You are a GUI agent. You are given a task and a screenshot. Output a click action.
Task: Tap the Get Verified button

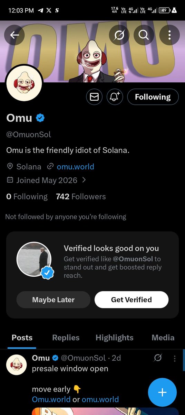coord(132,299)
